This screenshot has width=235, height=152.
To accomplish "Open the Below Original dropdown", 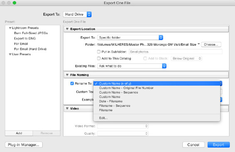I will 186,59.
